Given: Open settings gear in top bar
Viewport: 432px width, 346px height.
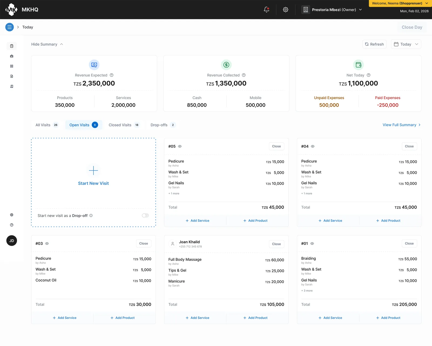Looking at the screenshot, I should coord(285,10).
